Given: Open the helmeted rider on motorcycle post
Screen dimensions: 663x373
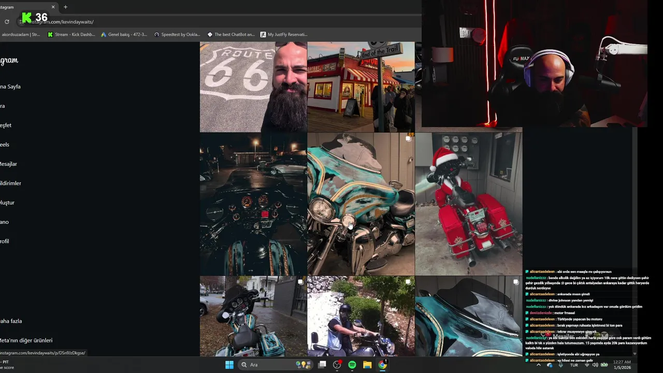Looking at the screenshot, I should [361, 316].
